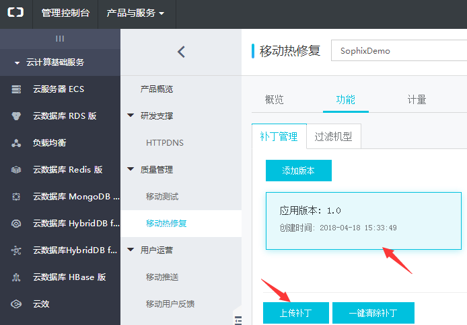Select HTTPDNS menu item

click(x=165, y=143)
